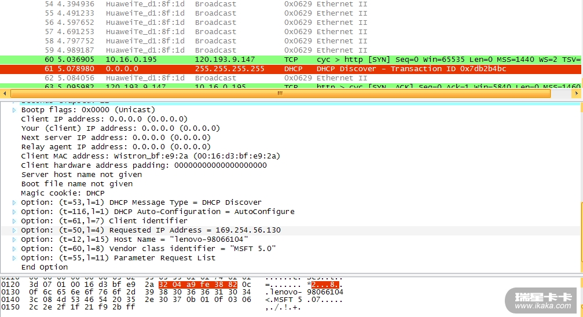Click the horizontal scrollbar right arrow
Viewport: 583px width, 317px height.
pyautogui.click(x=576, y=94)
